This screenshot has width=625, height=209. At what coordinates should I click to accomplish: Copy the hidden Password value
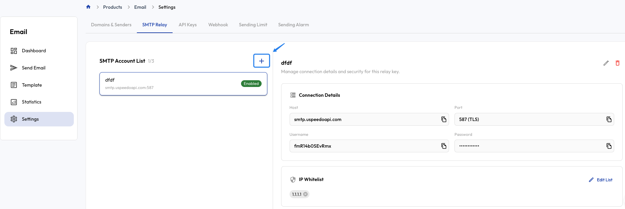pos(608,146)
